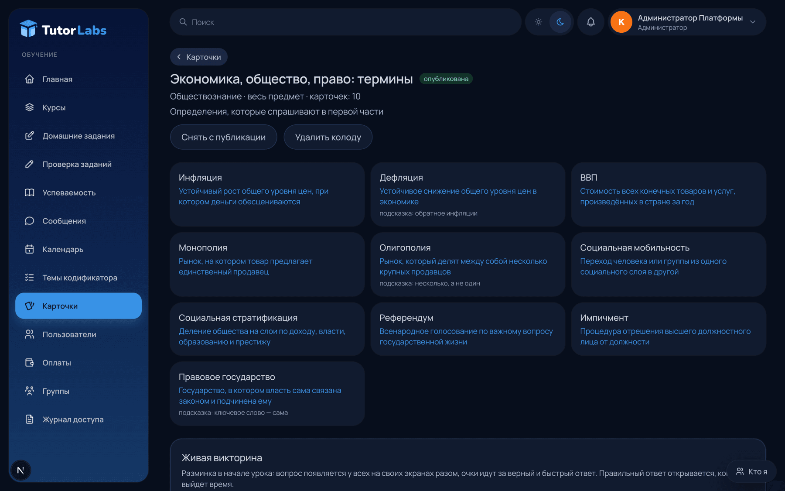This screenshot has width=785, height=491.
Task: Click the orange K user avatar
Action: (621, 22)
